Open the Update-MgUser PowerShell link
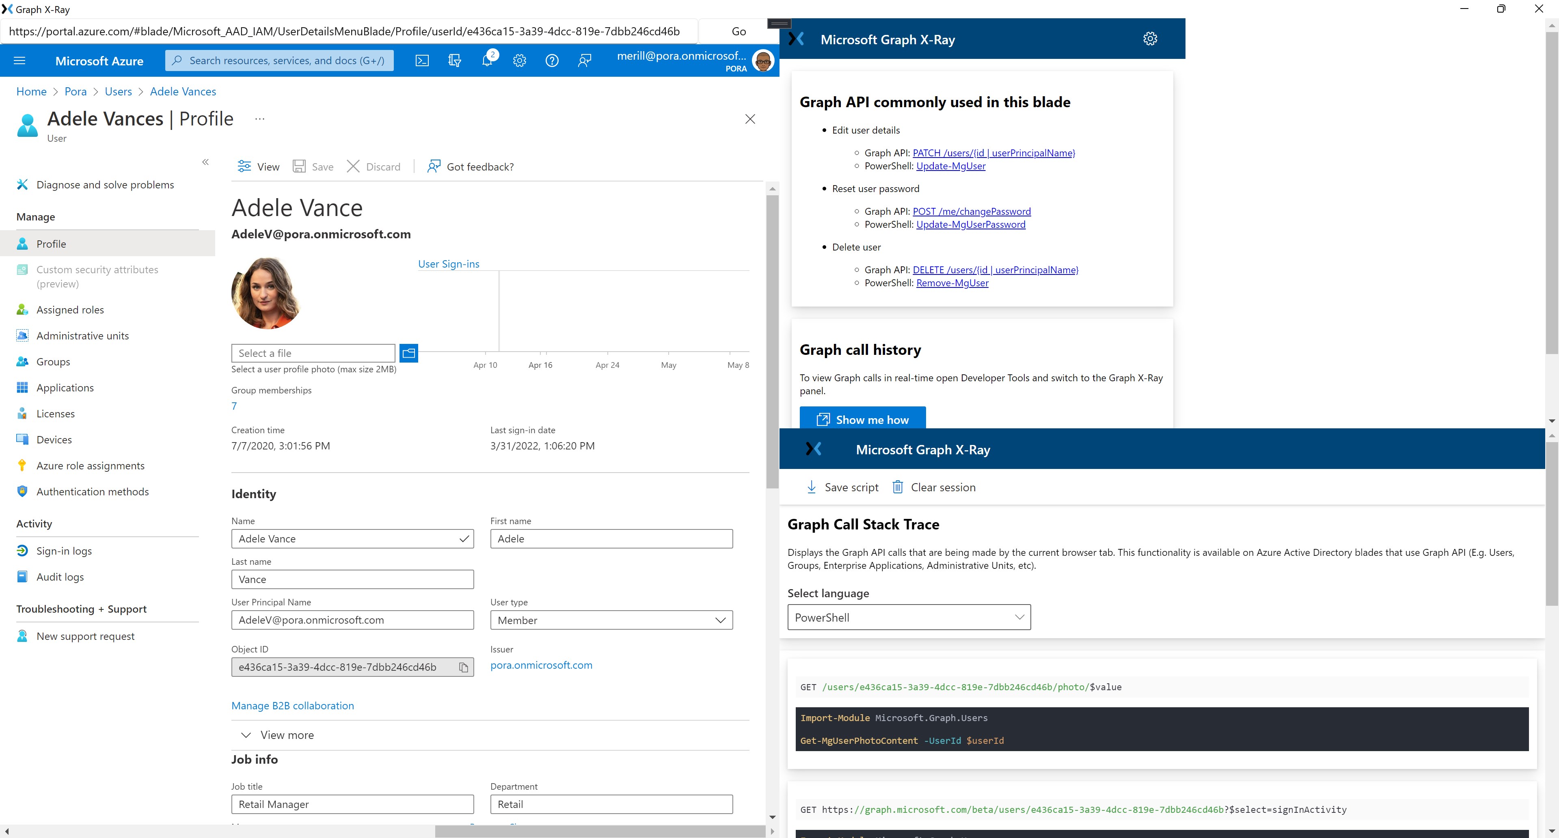This screenshot has width=1559, height=838. pos(950,166)
